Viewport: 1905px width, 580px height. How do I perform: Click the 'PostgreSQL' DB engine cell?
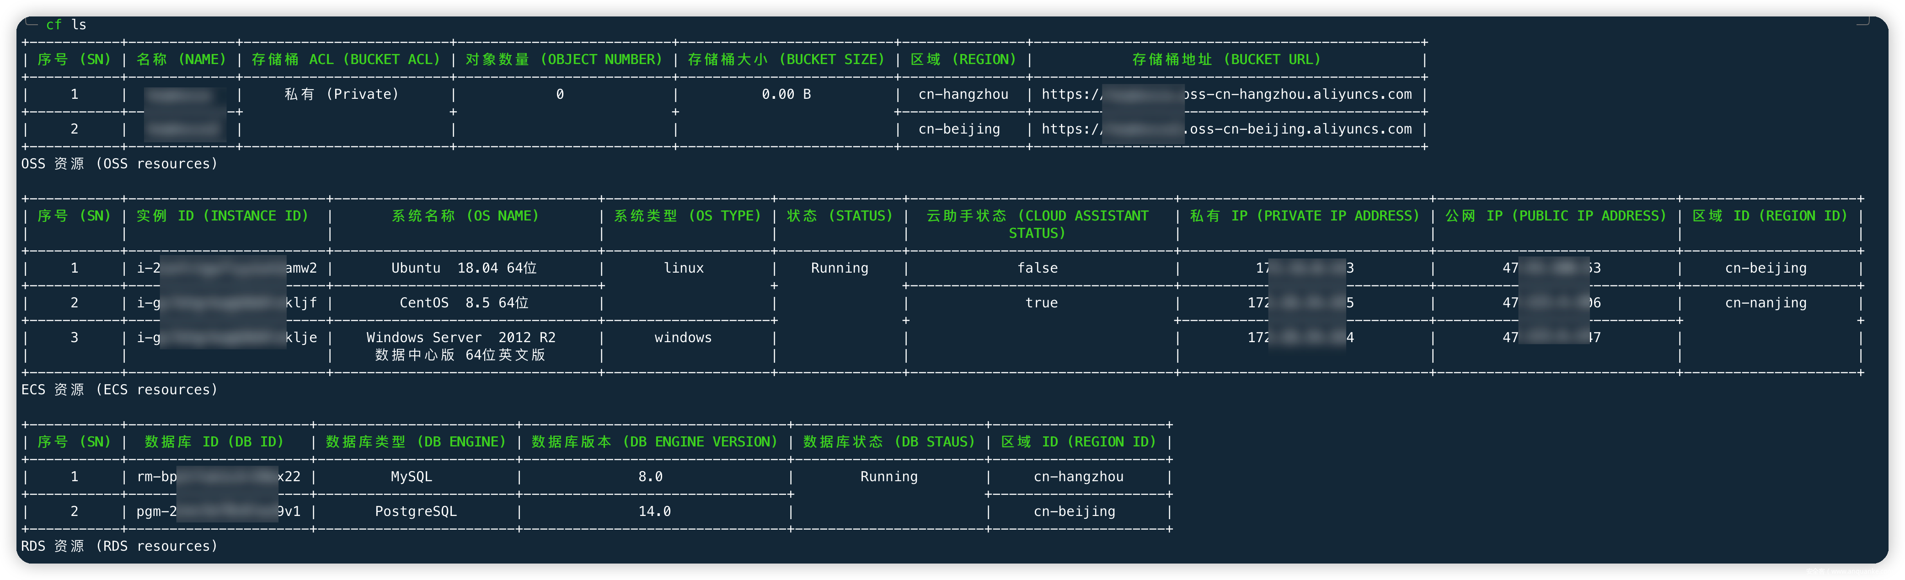pyautogui.click(x=416, y=512)
